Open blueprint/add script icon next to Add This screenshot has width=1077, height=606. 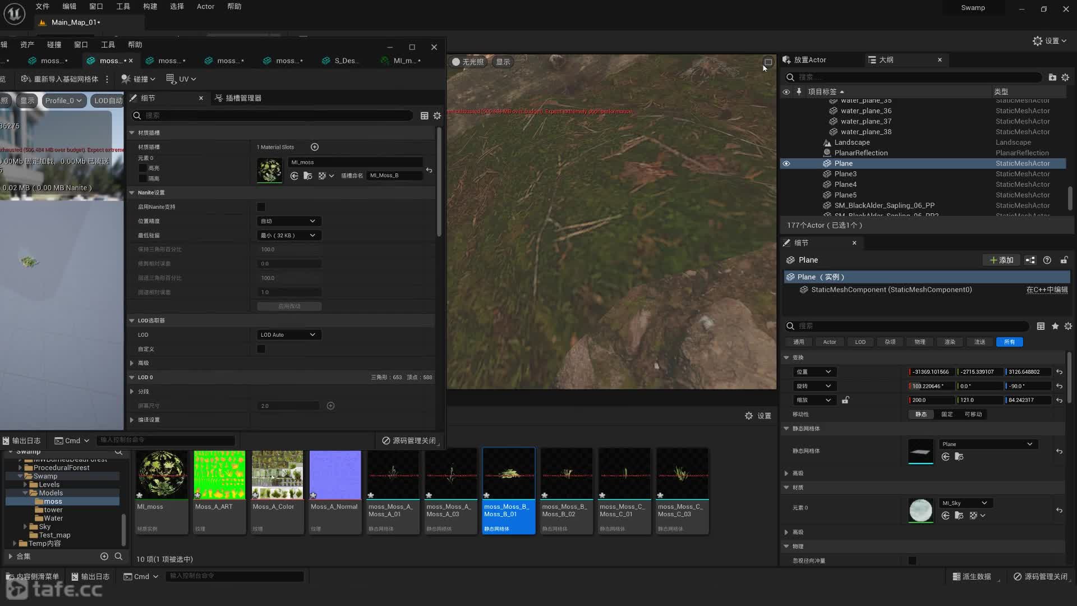[x=1030, y=260]
